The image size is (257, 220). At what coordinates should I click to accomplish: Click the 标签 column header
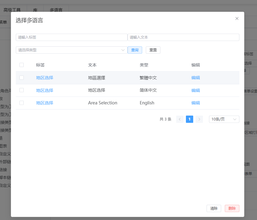40,65
